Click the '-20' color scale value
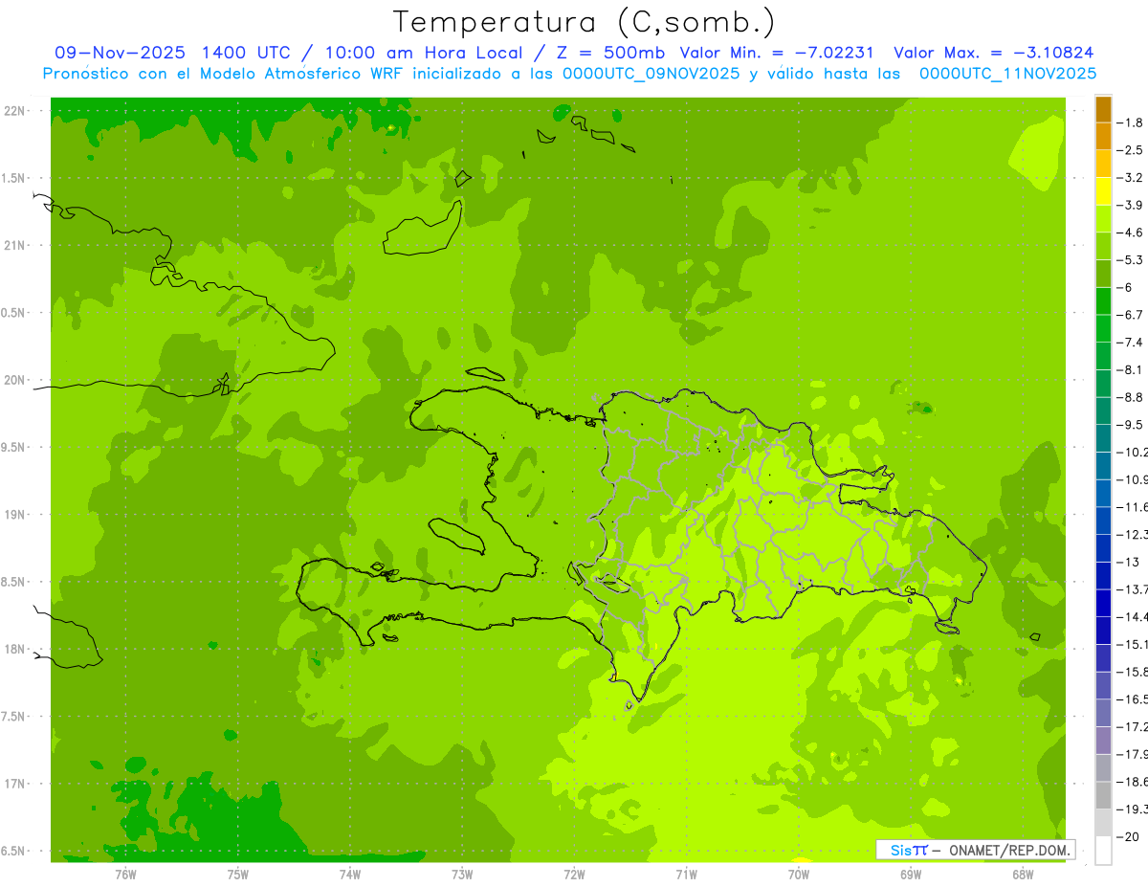Screen dimensions: 1148x887 (1128, 836)
